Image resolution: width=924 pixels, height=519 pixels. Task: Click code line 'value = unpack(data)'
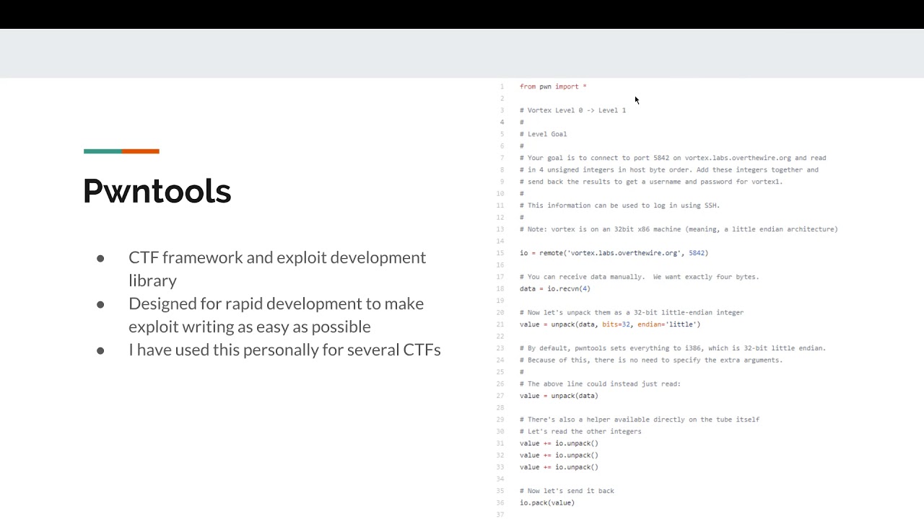pyautogui.click(x=559, y=396)
